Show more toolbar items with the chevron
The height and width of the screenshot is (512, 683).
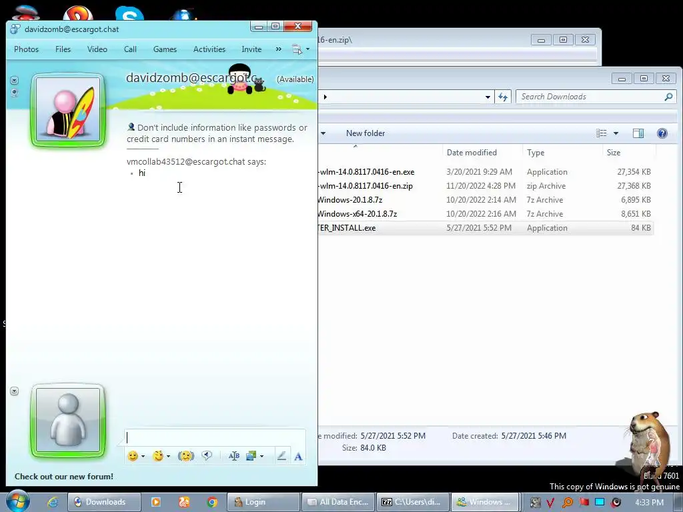278,49
